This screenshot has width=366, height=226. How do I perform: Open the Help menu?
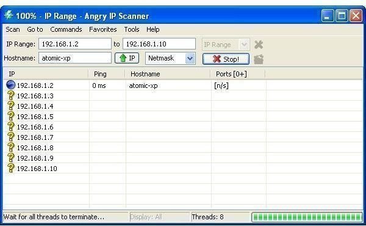pos(153,29)
